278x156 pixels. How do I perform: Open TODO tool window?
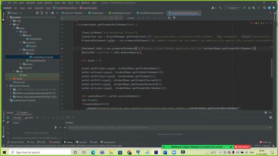click(x=42, y=142)
